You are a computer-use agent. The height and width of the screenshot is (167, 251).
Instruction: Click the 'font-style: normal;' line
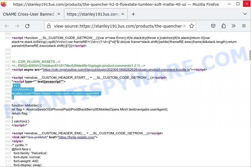pos(27,157)
